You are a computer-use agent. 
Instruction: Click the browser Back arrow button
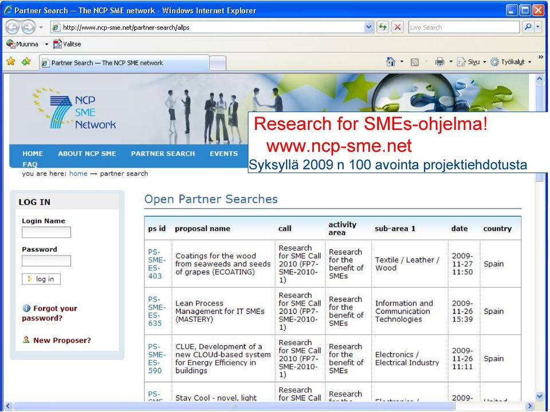(x=12, y=27)
